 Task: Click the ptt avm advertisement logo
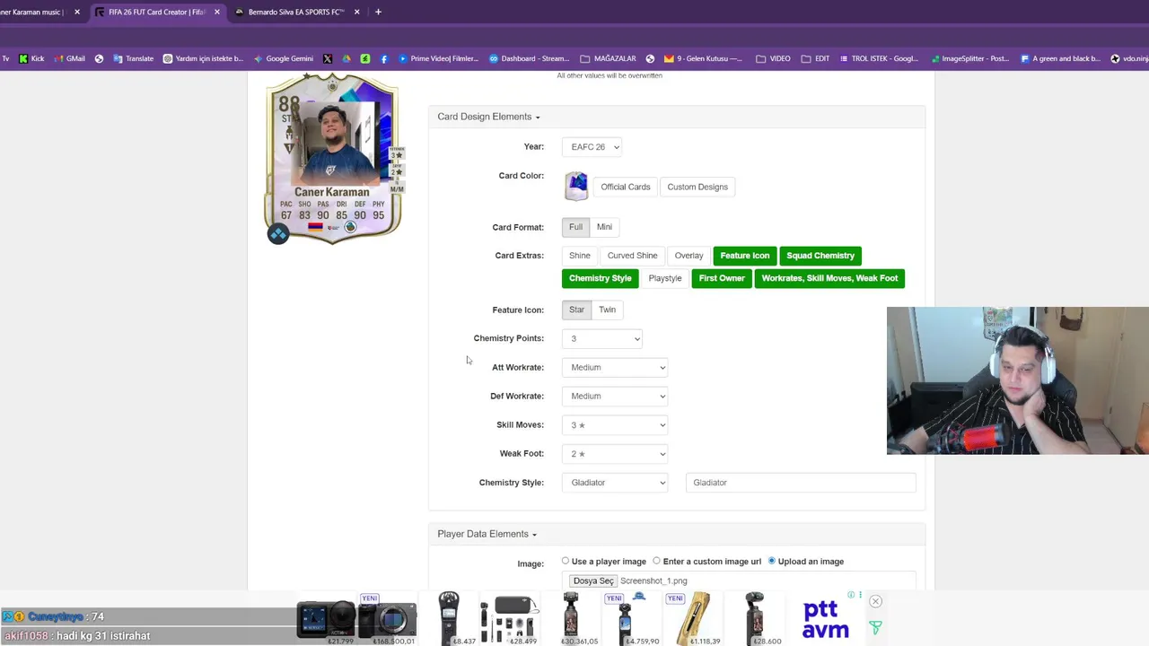click(825, 619)
